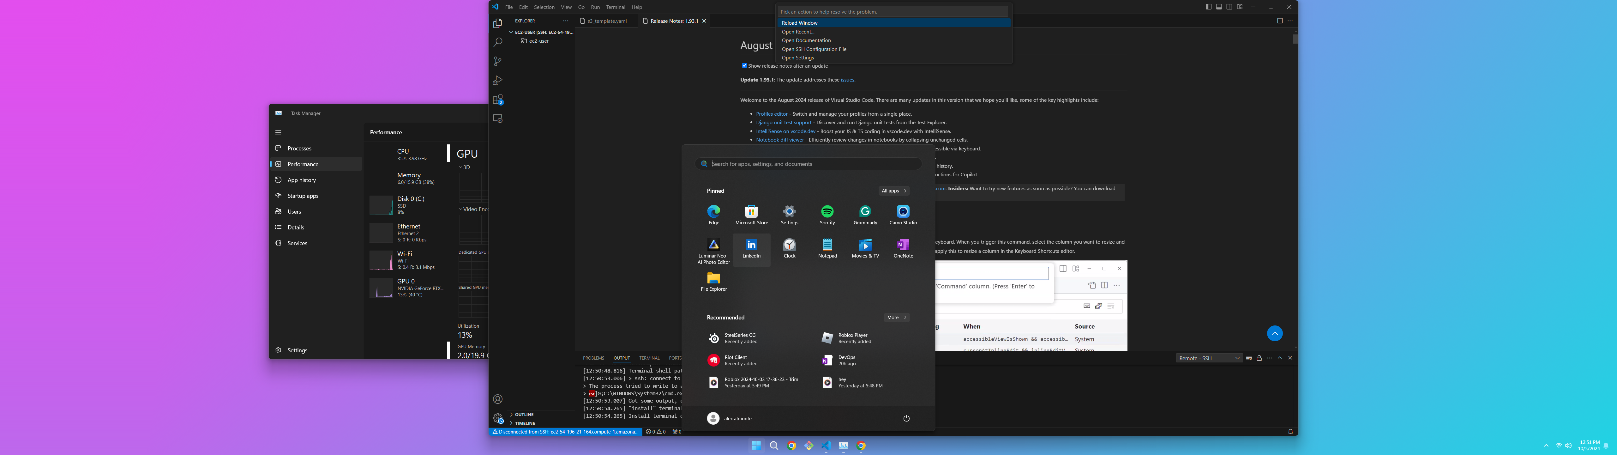The image size is (1617, 455).
Task: Switch to the TERMINAL panel tab
Action: [649, 358]
